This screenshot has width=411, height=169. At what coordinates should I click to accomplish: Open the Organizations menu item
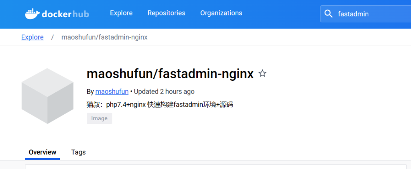[221, 13]
